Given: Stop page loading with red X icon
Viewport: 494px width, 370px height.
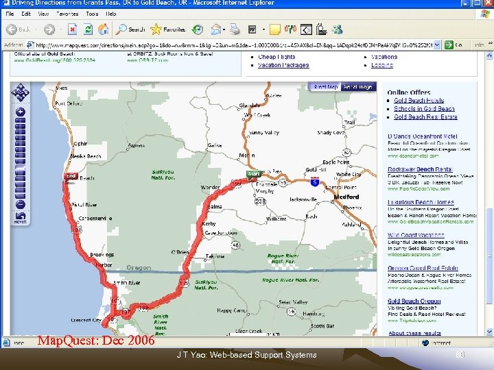Looking at the screenshot, I should point(72,29).
